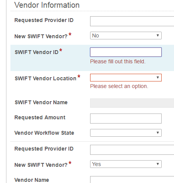Image resolution: width=174 pixels, height=183 pixels.
Task: Focus the SWIFT Vendor ID text field
Action: coord(126,52)
